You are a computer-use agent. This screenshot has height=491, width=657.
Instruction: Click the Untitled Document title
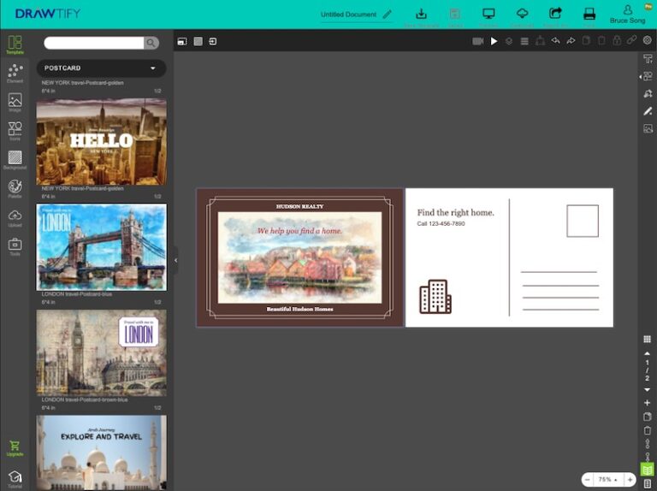pos(349,15)
